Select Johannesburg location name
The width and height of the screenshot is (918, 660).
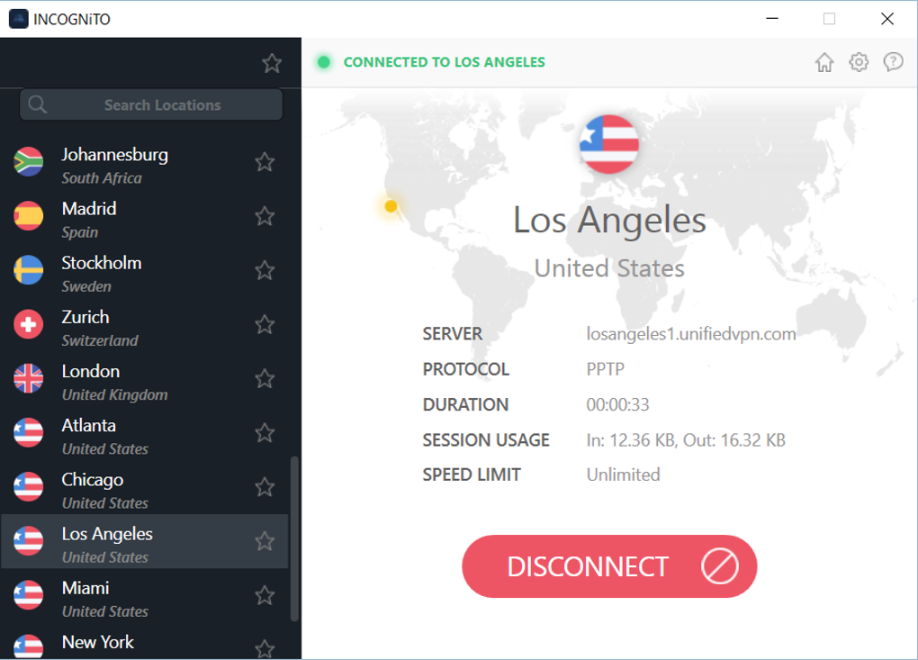click(115, 155)
